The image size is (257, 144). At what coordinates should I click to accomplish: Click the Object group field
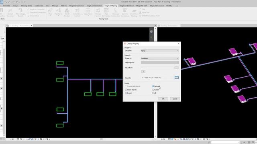point(160,62)
